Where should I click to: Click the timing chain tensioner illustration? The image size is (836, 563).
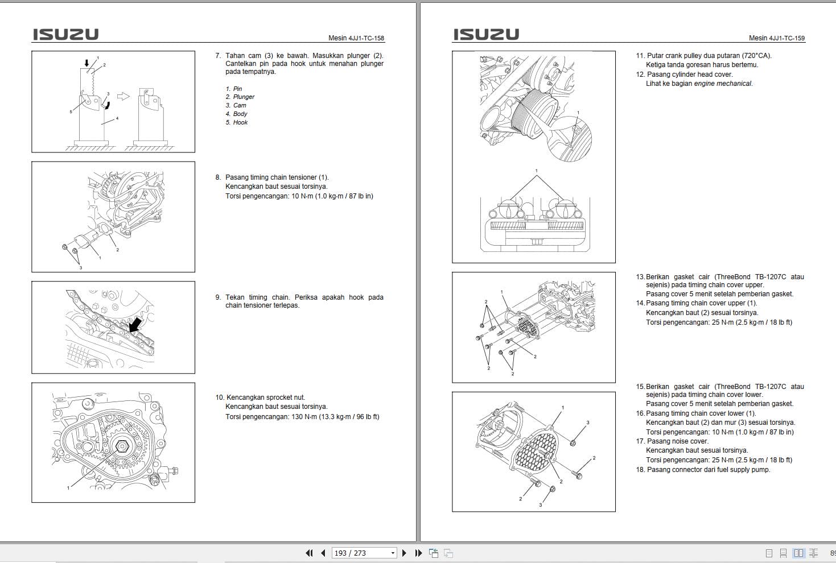coord(113,216)
